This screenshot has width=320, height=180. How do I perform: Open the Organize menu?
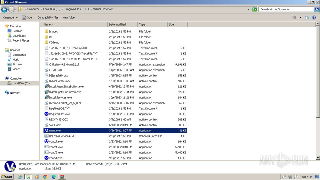(x=10, y=17)
